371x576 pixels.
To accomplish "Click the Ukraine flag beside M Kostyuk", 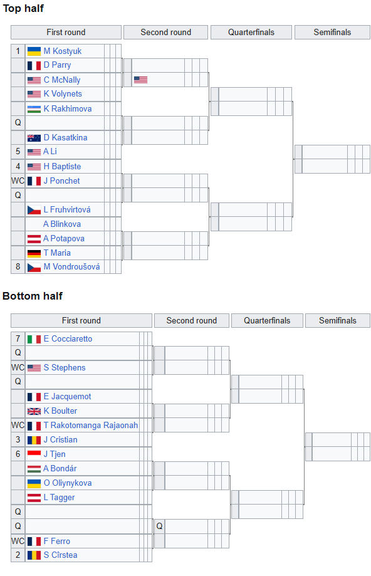I will coord(34,51).
